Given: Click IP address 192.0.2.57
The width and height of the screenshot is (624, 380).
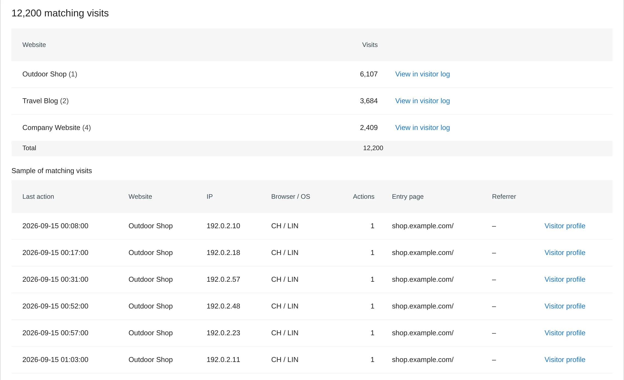Looking at the screenshot, I should pos(223,279).
